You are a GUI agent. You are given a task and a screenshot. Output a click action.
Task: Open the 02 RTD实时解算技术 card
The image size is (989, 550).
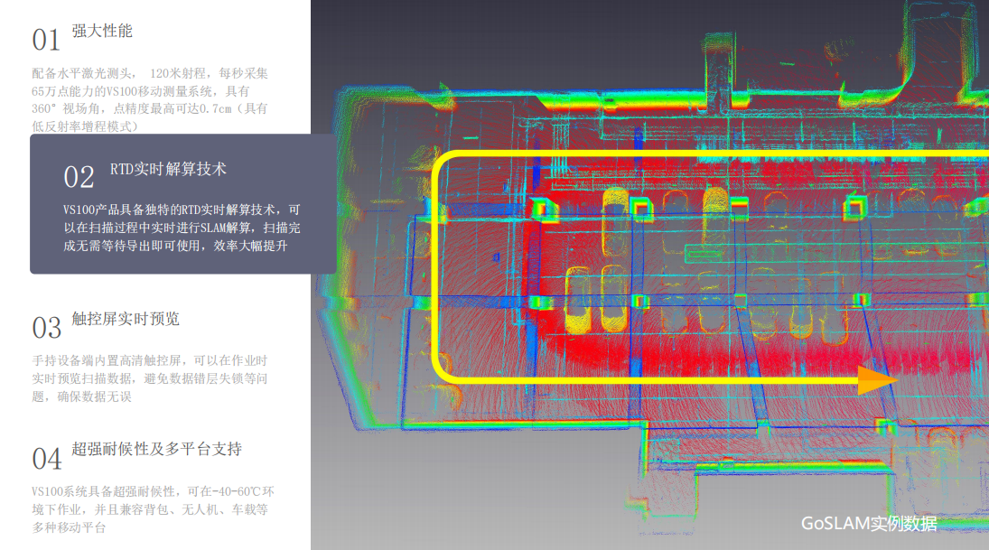point(183,204)
